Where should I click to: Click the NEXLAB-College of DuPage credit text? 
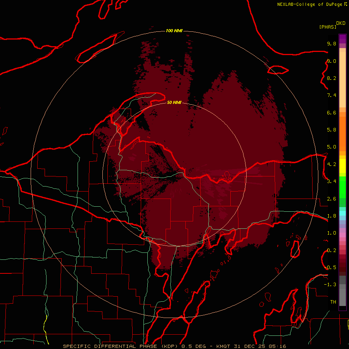(x=310, y=4)
